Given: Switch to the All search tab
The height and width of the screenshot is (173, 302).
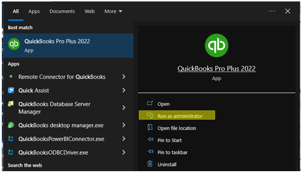Looking at the screenshot, I should tap(16, 12).
